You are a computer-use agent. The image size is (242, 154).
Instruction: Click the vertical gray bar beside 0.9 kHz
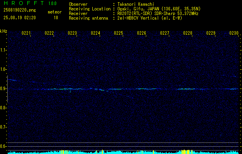coord(7,89)
